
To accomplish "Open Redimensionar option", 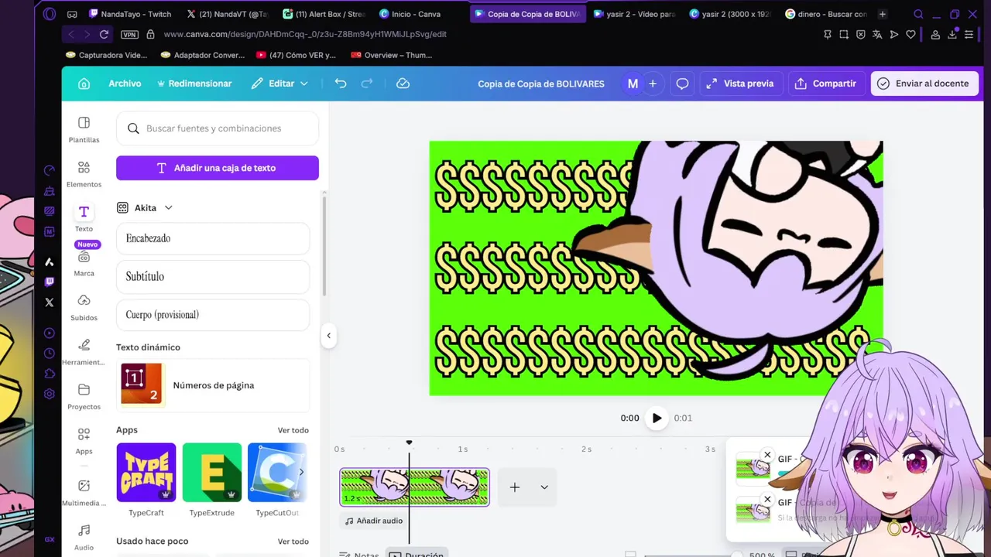I will point(194,84).
